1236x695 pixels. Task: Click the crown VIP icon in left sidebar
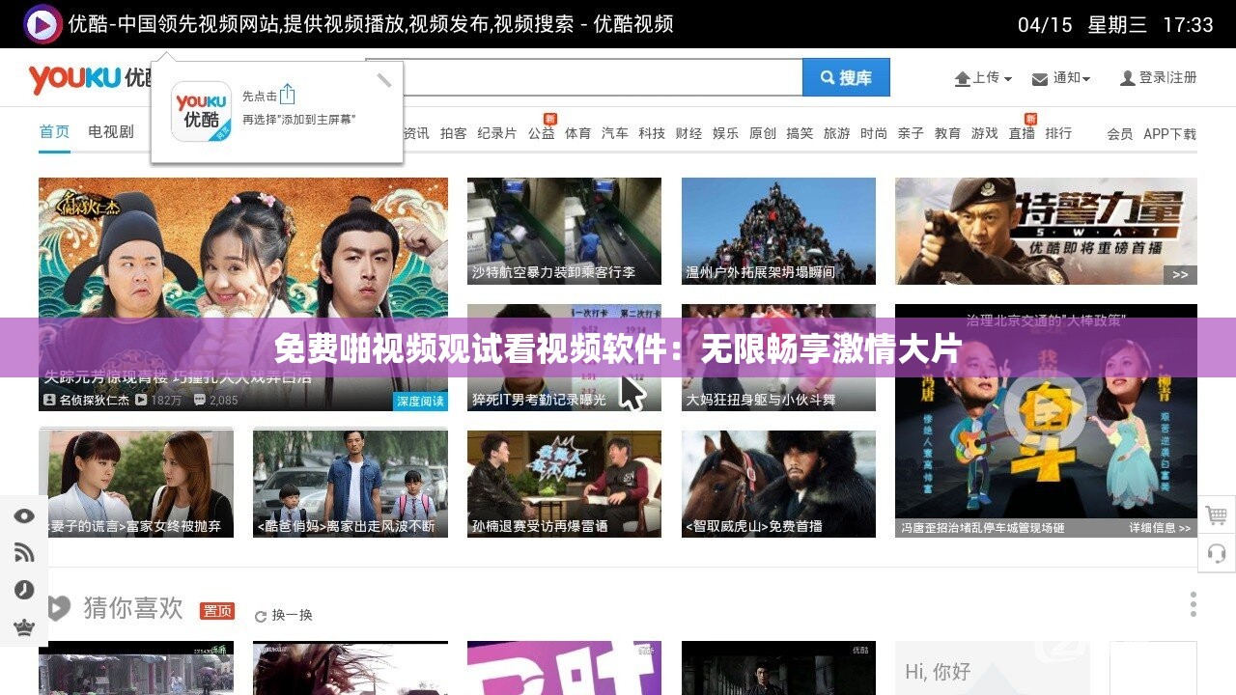coord(24,625)
